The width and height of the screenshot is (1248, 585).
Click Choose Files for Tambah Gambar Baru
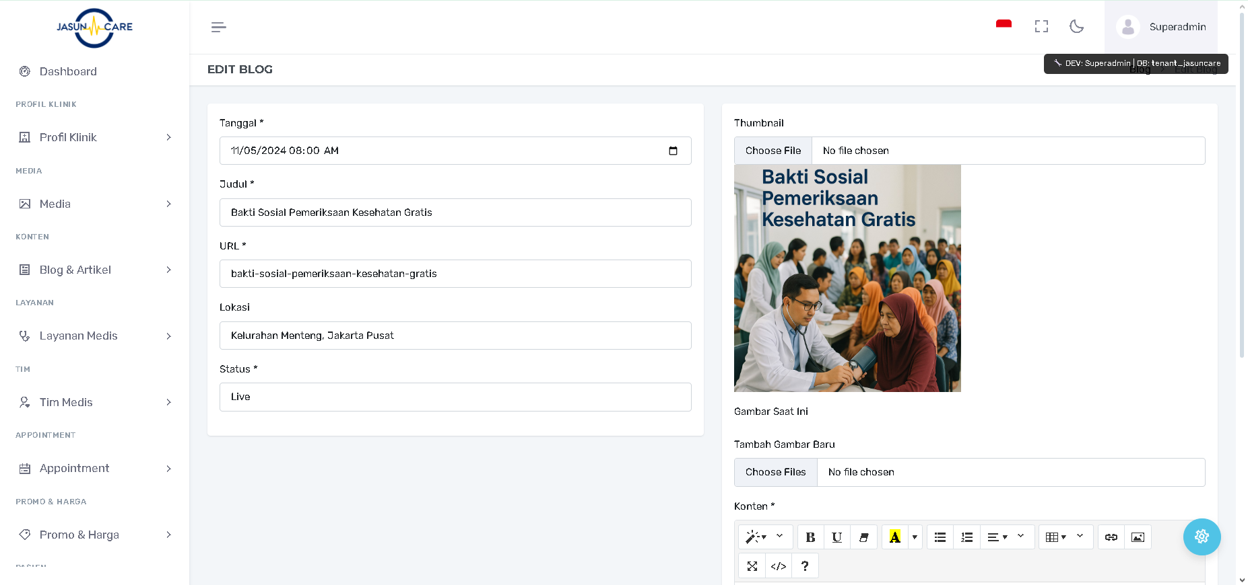[775, 472]
